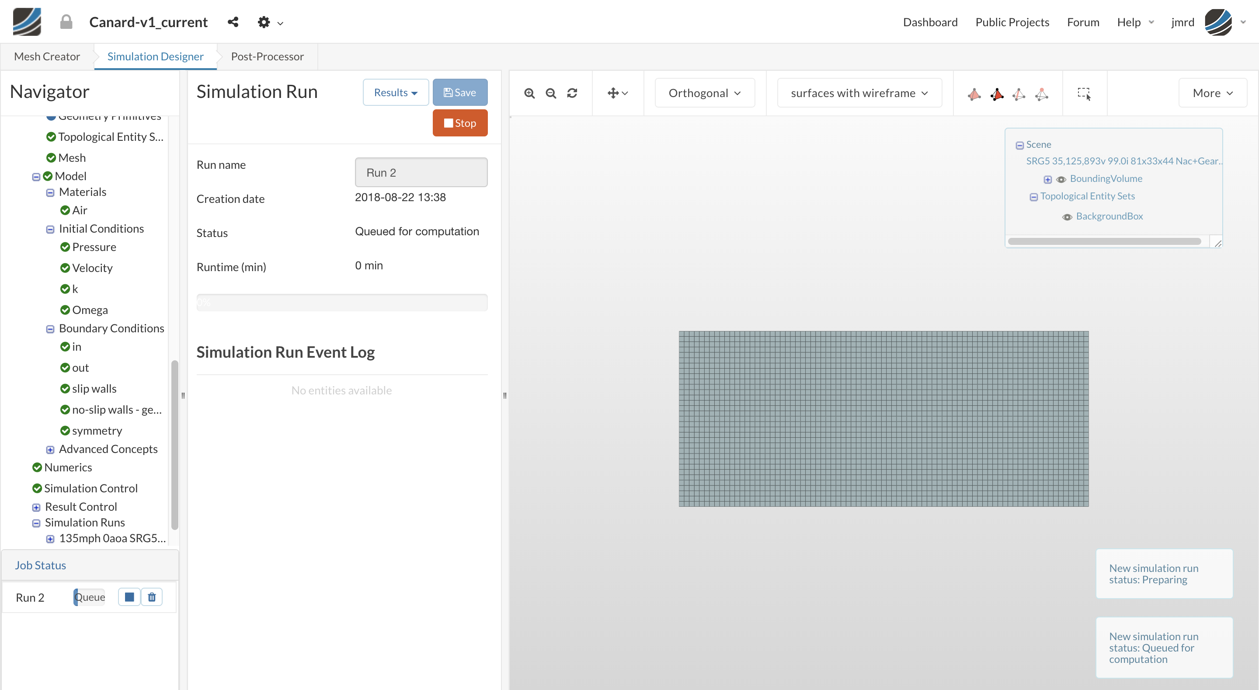Toggle the BackgroundBox eye icon
Image resolution: width=1259 pixels, height=690 pixels.
tap(1068, 216)
